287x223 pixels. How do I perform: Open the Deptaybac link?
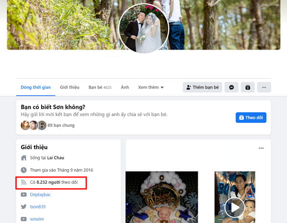40,195
